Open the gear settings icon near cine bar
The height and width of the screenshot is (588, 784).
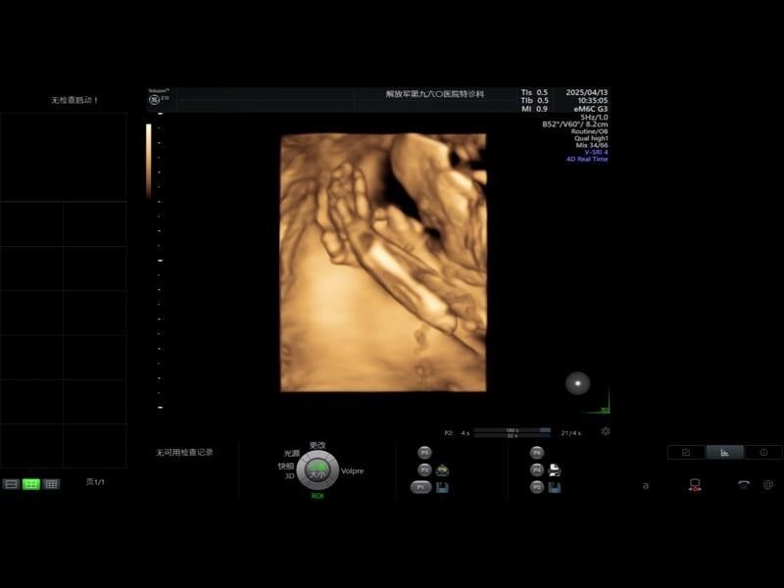pyautogui.click(x=606, y=431)
